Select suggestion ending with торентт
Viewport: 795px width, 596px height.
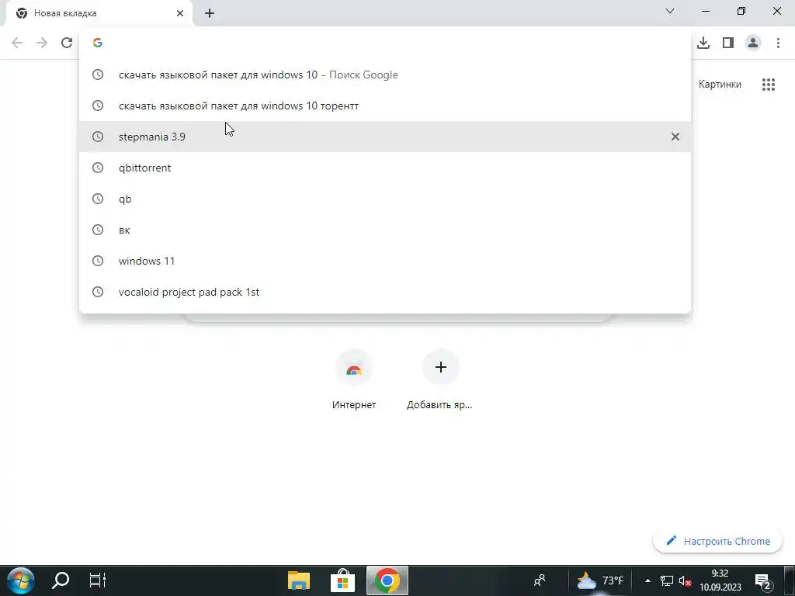pyautogui.click(x=385, y=106)
